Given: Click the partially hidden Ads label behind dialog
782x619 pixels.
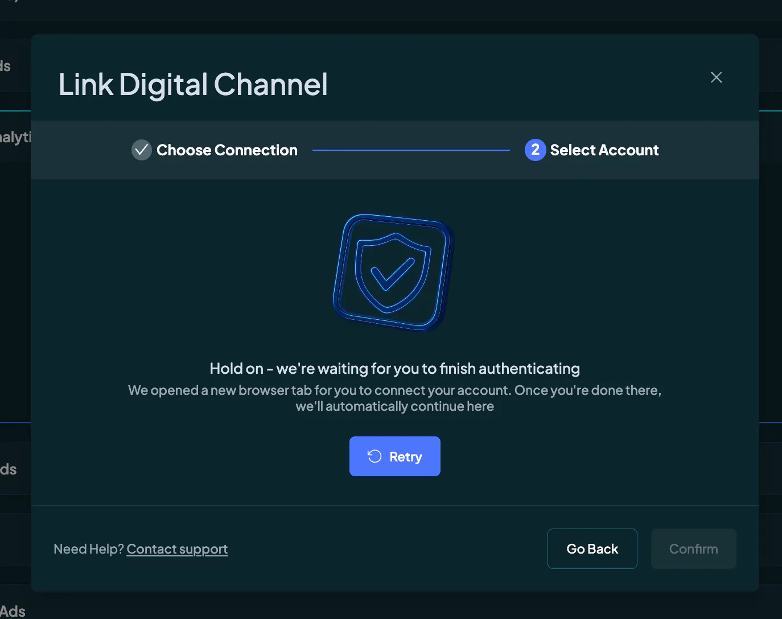Looking at the screenshot, I should point(13,612).
